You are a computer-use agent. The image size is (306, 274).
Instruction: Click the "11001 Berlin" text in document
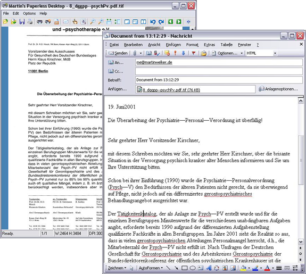[38, 71]
